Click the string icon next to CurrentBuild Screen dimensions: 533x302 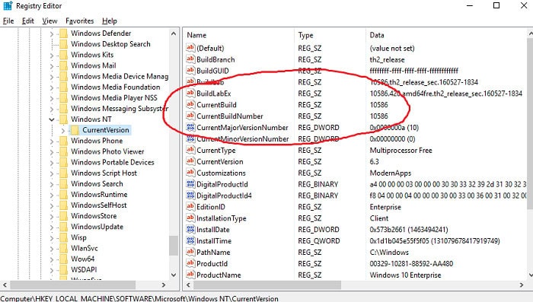190,105
